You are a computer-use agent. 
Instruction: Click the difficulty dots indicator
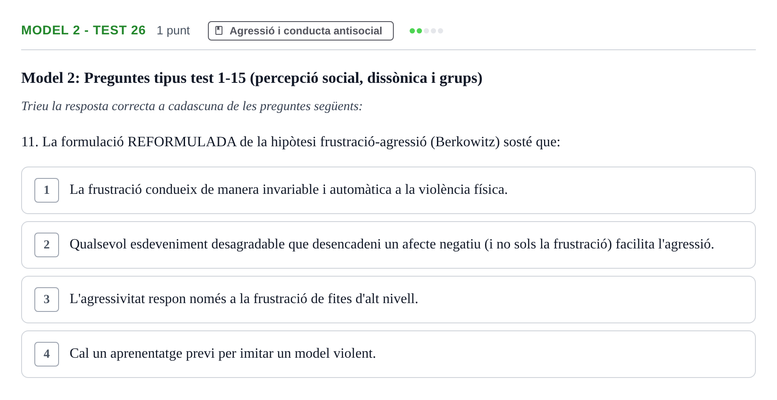tap(426, 31)
